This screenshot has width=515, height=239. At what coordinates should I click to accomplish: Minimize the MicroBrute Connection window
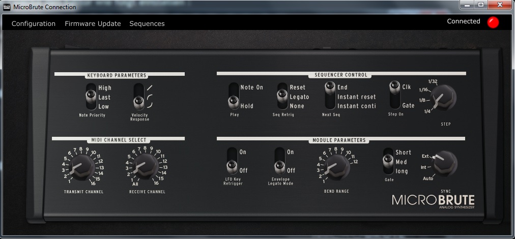(468, 5)
